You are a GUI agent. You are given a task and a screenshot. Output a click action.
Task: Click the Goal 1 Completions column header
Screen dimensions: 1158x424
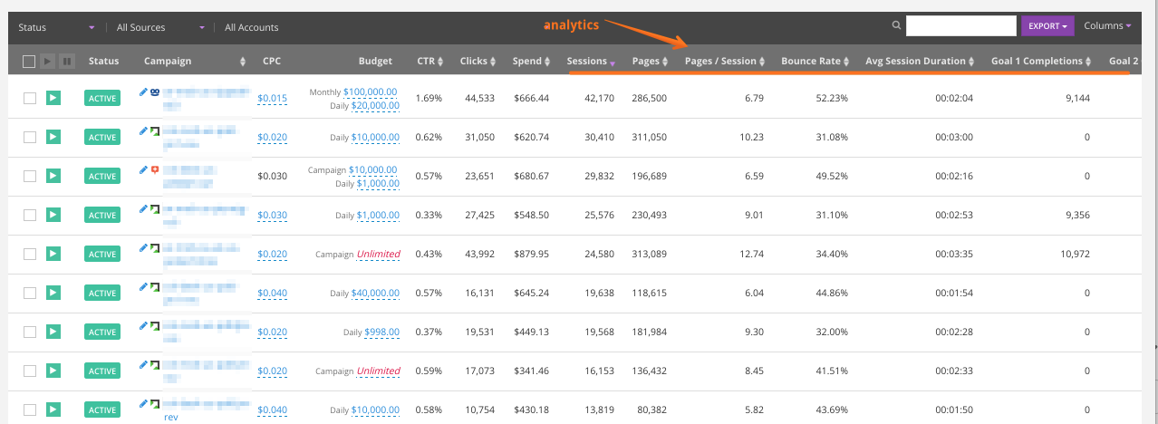[1042, 62]
